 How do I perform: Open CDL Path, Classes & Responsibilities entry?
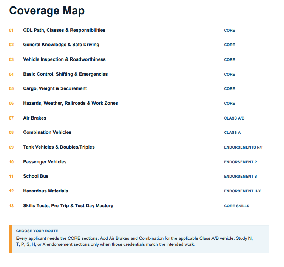tap(64, 30)
